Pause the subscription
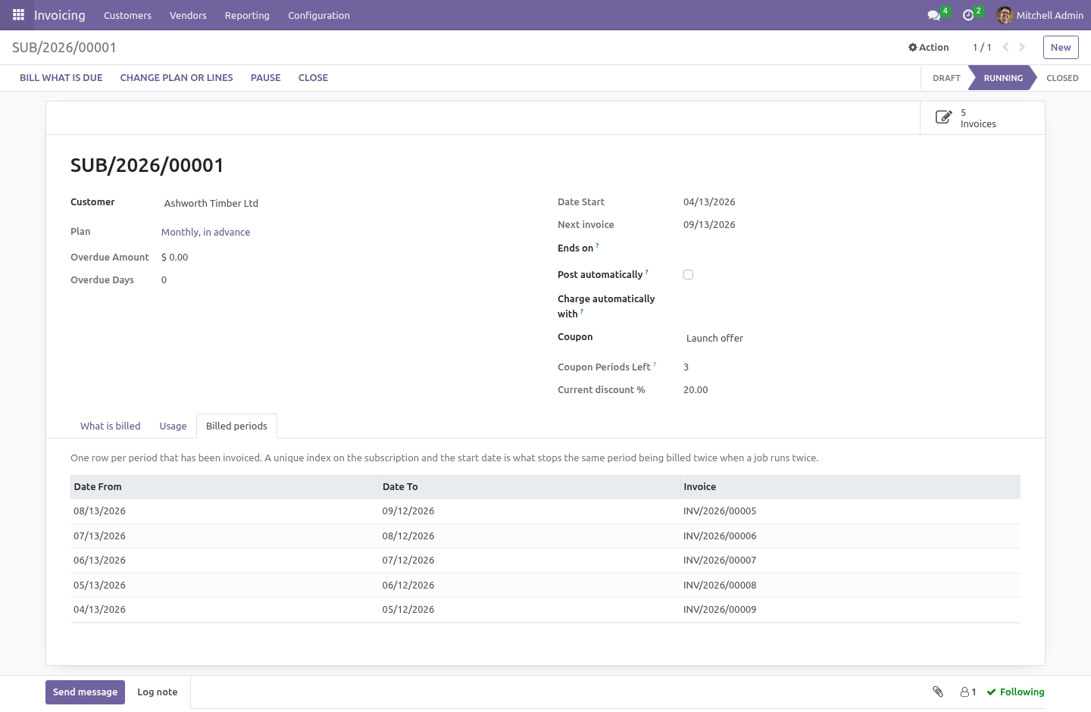Image resolution: width=1091 pixels, height=712 pixels. pos(266,78)
